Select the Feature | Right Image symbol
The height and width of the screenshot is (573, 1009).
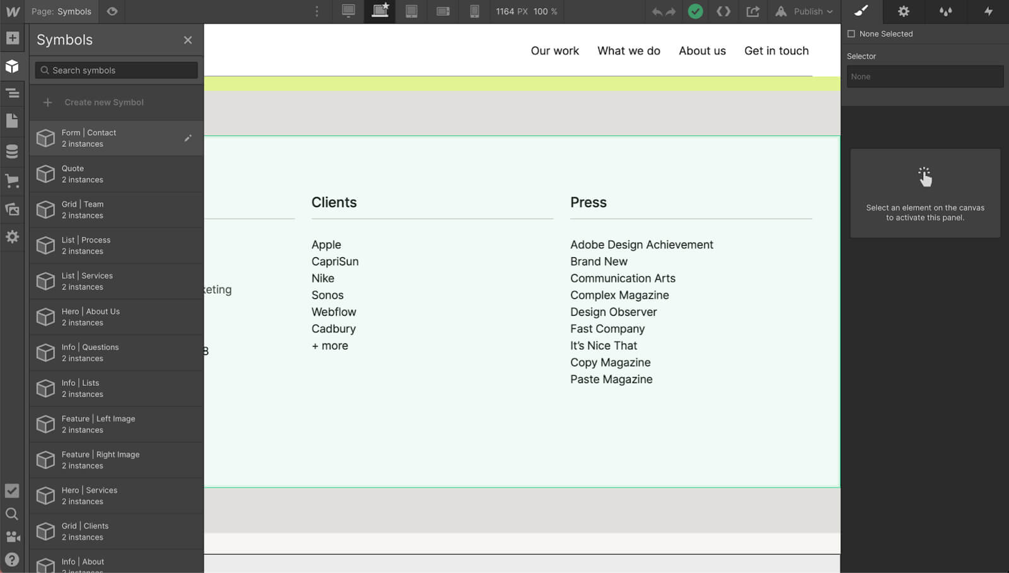pos(117,460)
